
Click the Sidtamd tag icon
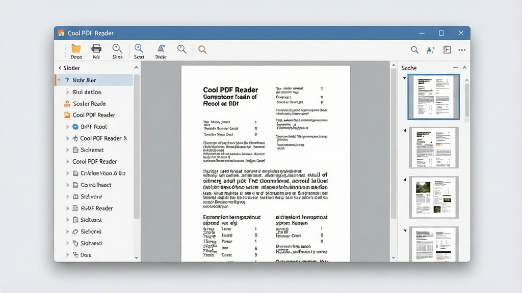[x=75, y=243]
